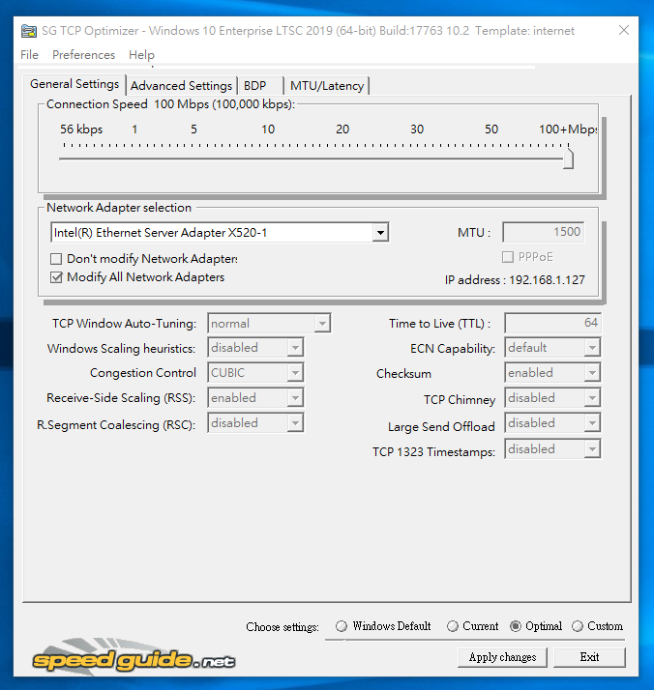Viewport: 654px width, 690px height.
Task: Switch to the General Settings tab
Action: 74,84
